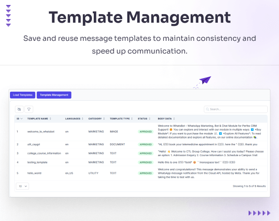This screenshot has height=221, width=279.
Task: Toggle column visibility eye icon
Action: (x=19, y=109)
